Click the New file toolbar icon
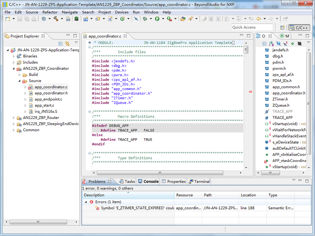 tap(7, 19)
